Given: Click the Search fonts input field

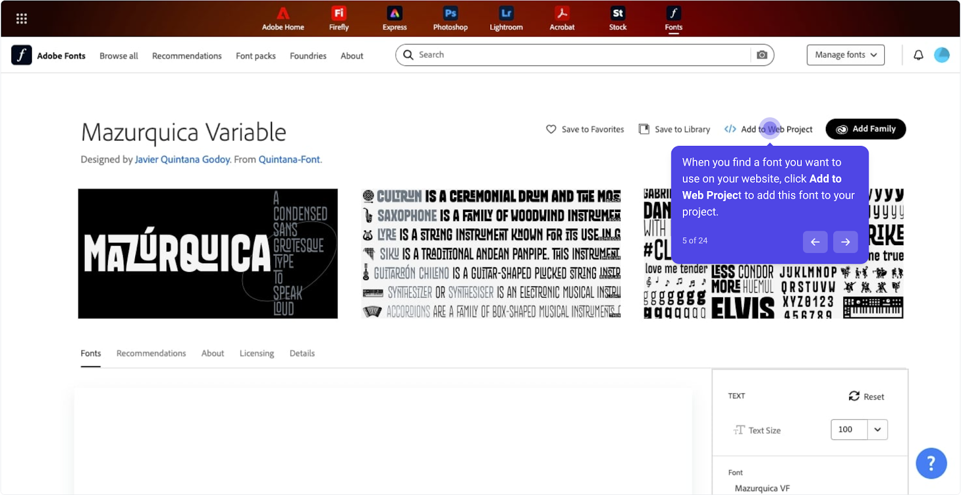Looking at the screenshot, I should [x=577, y=55].
